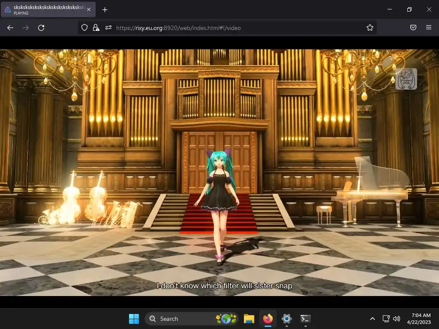Open the gear app in the taskbar

coord(287,319)
